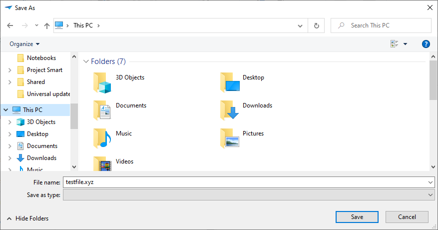The width and height of the screenshot is (438, 230).
Task: Open the Help question mark icon
Action: coord(426,44)
